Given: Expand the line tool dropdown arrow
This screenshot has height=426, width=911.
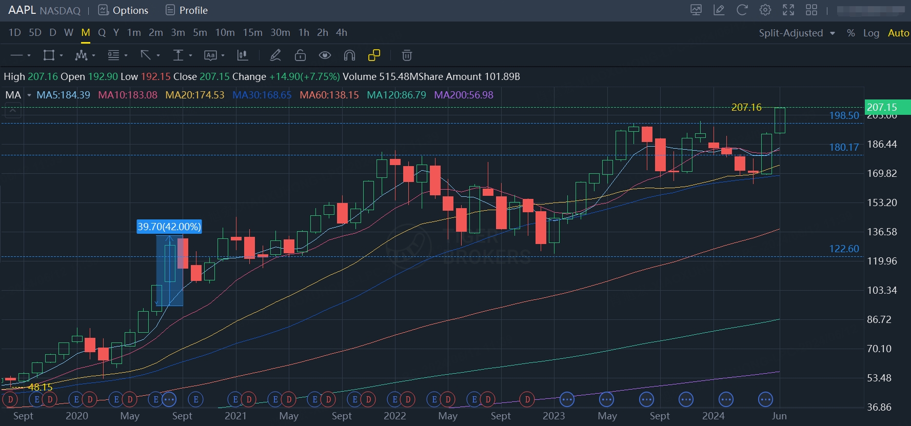Looking at the screenshot, I should [x=29, y=55].
